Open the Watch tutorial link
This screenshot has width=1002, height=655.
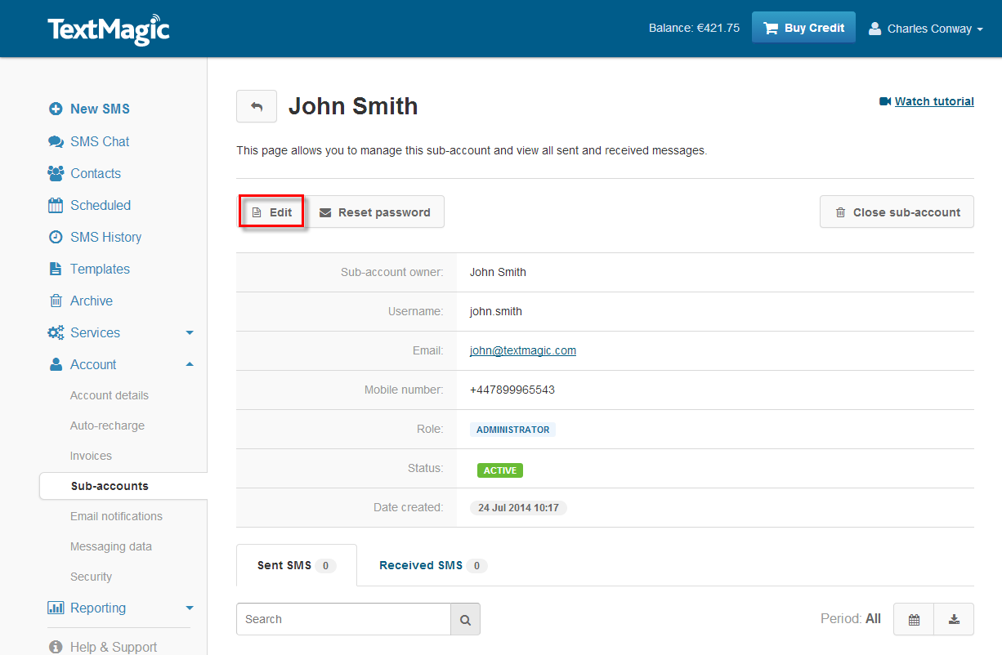933,101
